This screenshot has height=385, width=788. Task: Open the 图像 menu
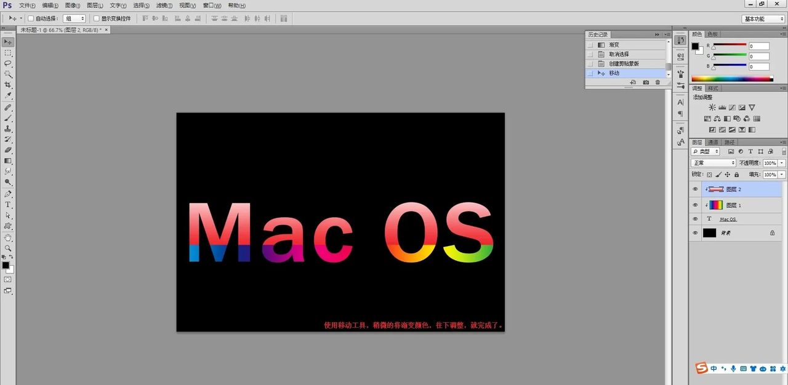pos(73,6)
